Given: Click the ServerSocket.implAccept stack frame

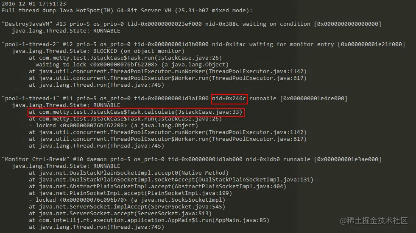Looking at the screenshot, I should [x=127, y=206].
